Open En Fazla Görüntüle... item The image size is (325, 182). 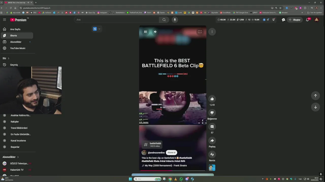pos(21,134)
